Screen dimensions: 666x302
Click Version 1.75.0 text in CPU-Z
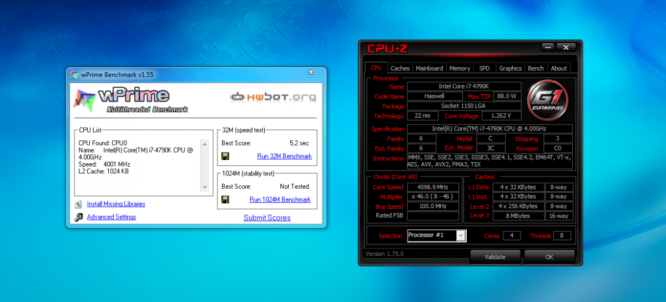(384, 254)
